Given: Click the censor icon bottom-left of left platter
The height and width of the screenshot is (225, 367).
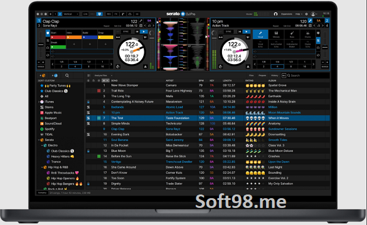Looking at the screenshot, I should [118, 66].
